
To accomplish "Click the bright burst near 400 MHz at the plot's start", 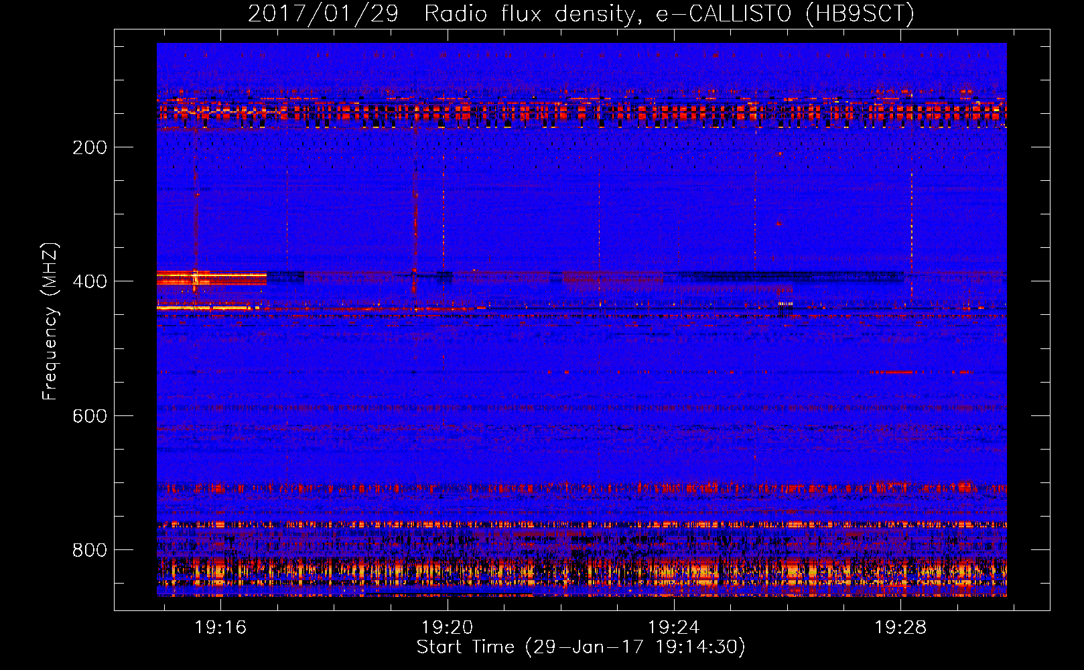I will pyautogui.click(x=212, y=278).
